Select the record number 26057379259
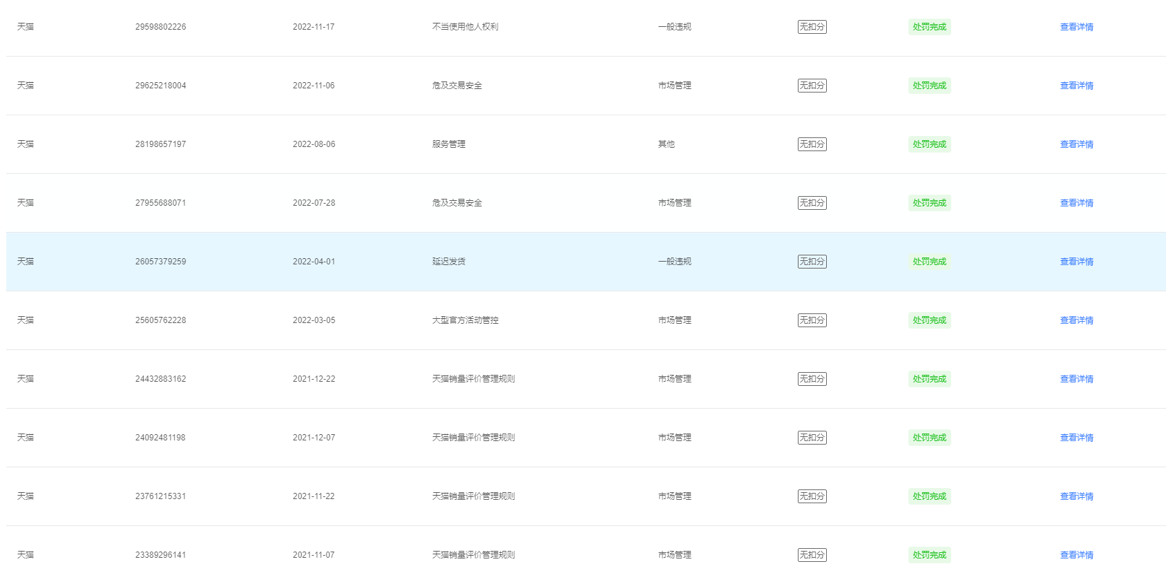1166x584 pixels. tap(160, 262)
